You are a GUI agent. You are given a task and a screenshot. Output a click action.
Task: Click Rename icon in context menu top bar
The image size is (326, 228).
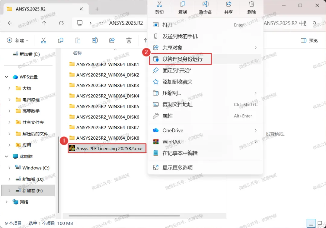point(206,4)
